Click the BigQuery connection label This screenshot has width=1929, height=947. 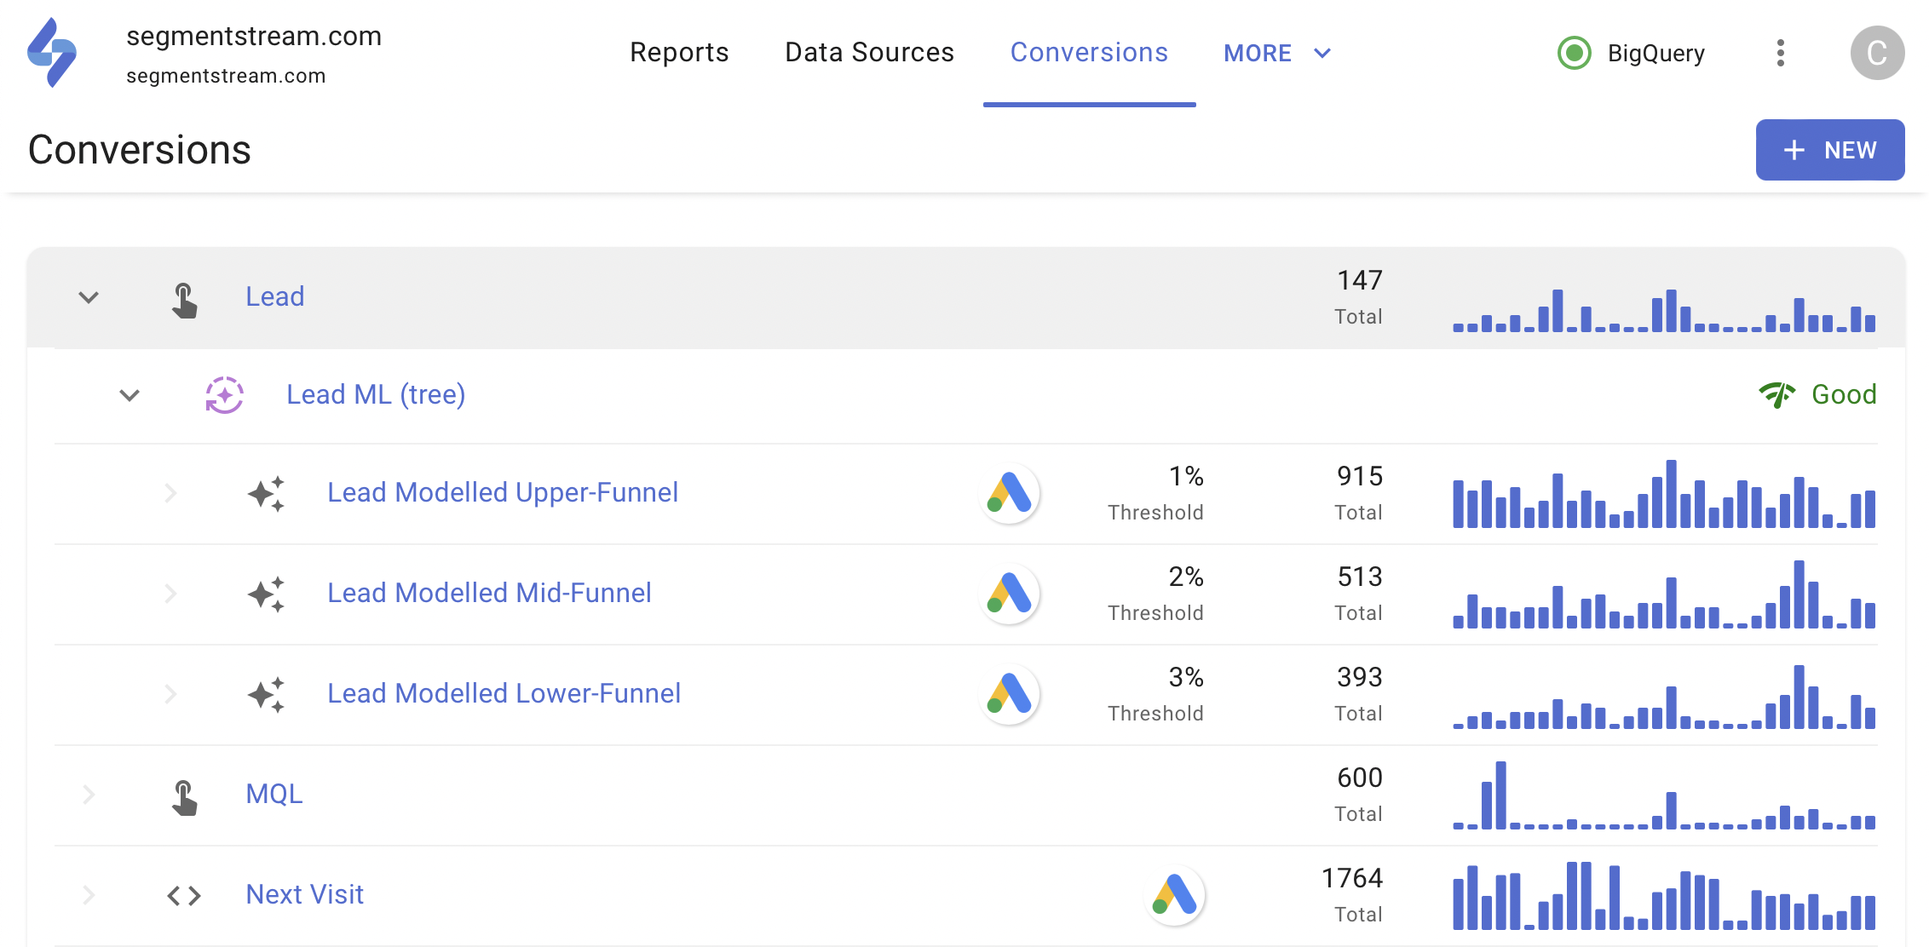click(x=1655, y=53)
